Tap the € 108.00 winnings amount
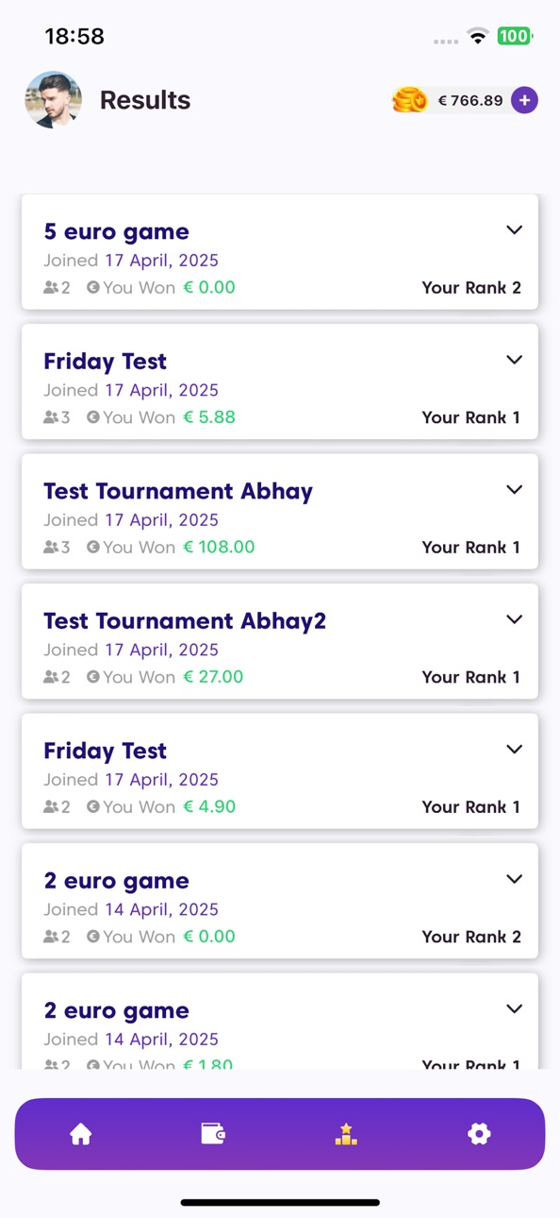The width and height of the screenshot is (560, 1218). pos(219,547)
